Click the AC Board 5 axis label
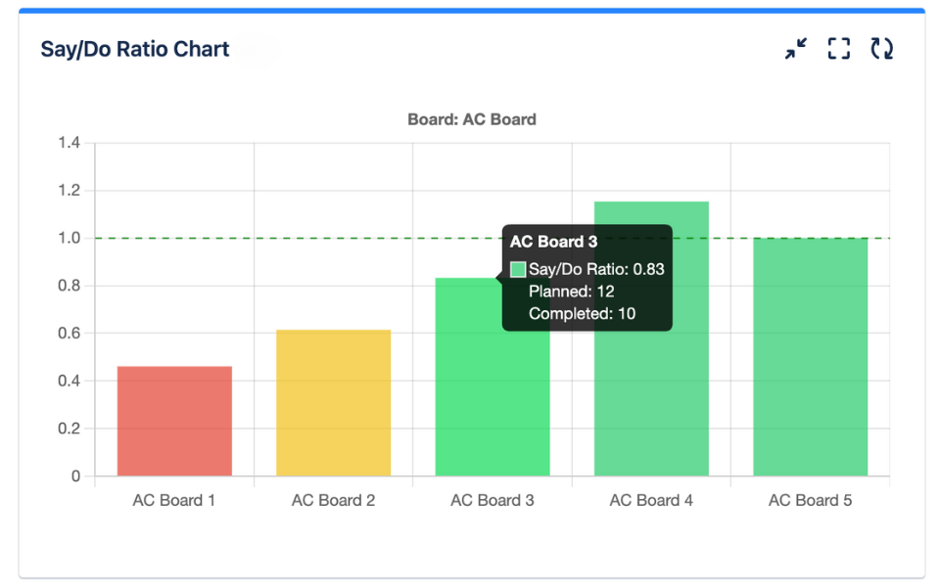 click(810, 500)
